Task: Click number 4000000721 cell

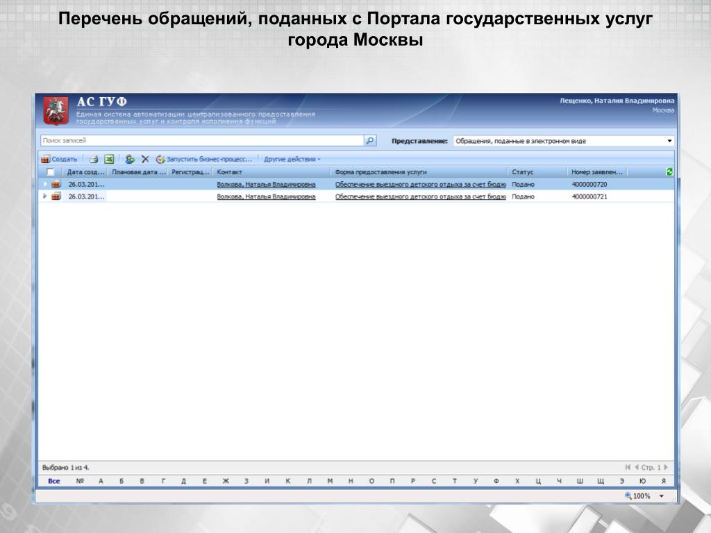Action: coord(589,196)
